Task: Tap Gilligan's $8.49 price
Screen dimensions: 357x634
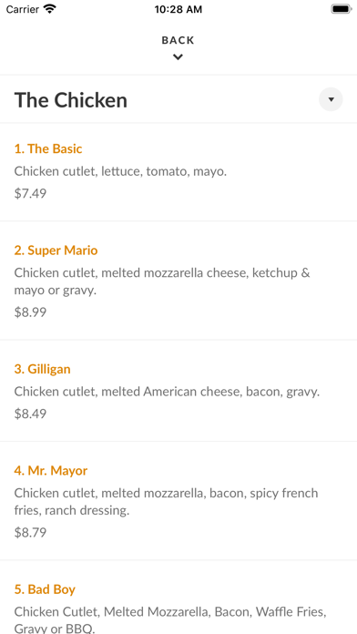Action: [x=30, y=414]
